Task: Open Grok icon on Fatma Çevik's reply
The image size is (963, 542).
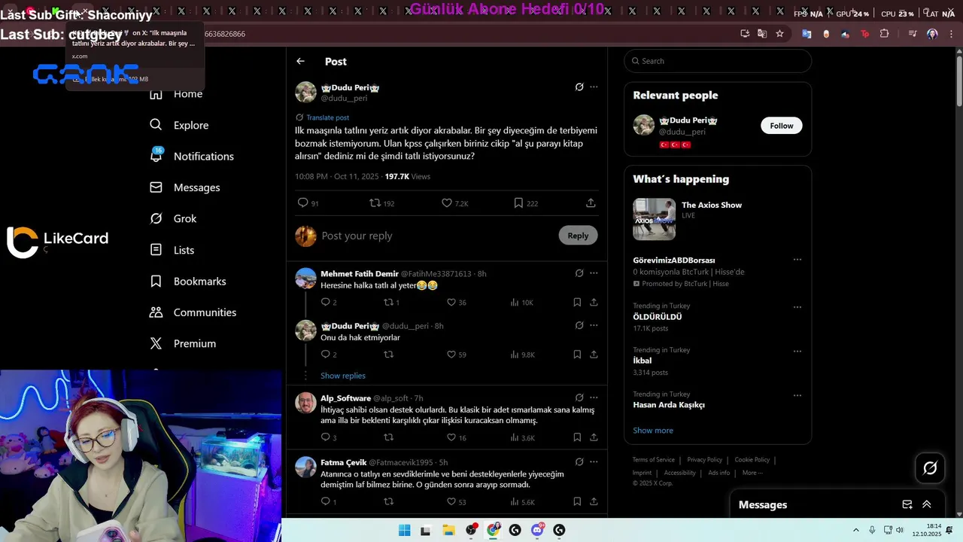Action: point(579,461)
